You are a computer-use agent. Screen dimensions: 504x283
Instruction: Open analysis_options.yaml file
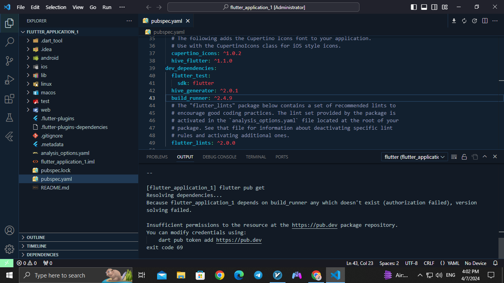78,153
